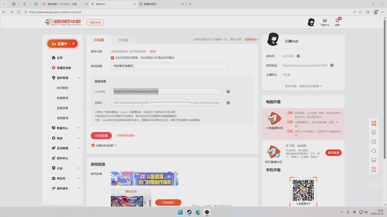Open the 切换推流线路 link

(126, 136)
